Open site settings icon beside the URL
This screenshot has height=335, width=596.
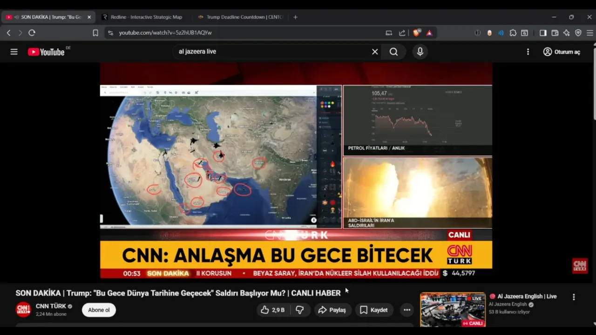coord(110,33)
